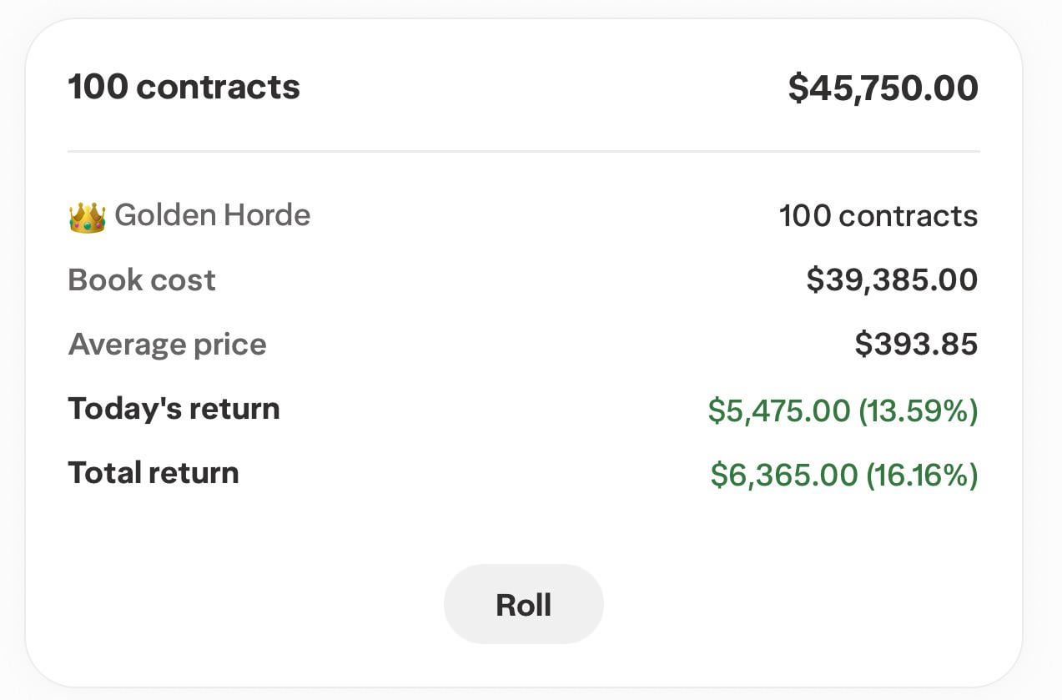Image resolution: width=1062 pixels, height=700 pixels.
Task: Select the $39,385.00 book cost value
Action: (x=891, y=280)
